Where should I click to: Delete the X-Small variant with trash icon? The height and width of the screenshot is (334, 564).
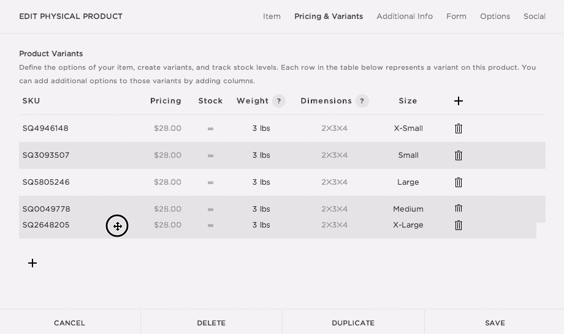459,128
